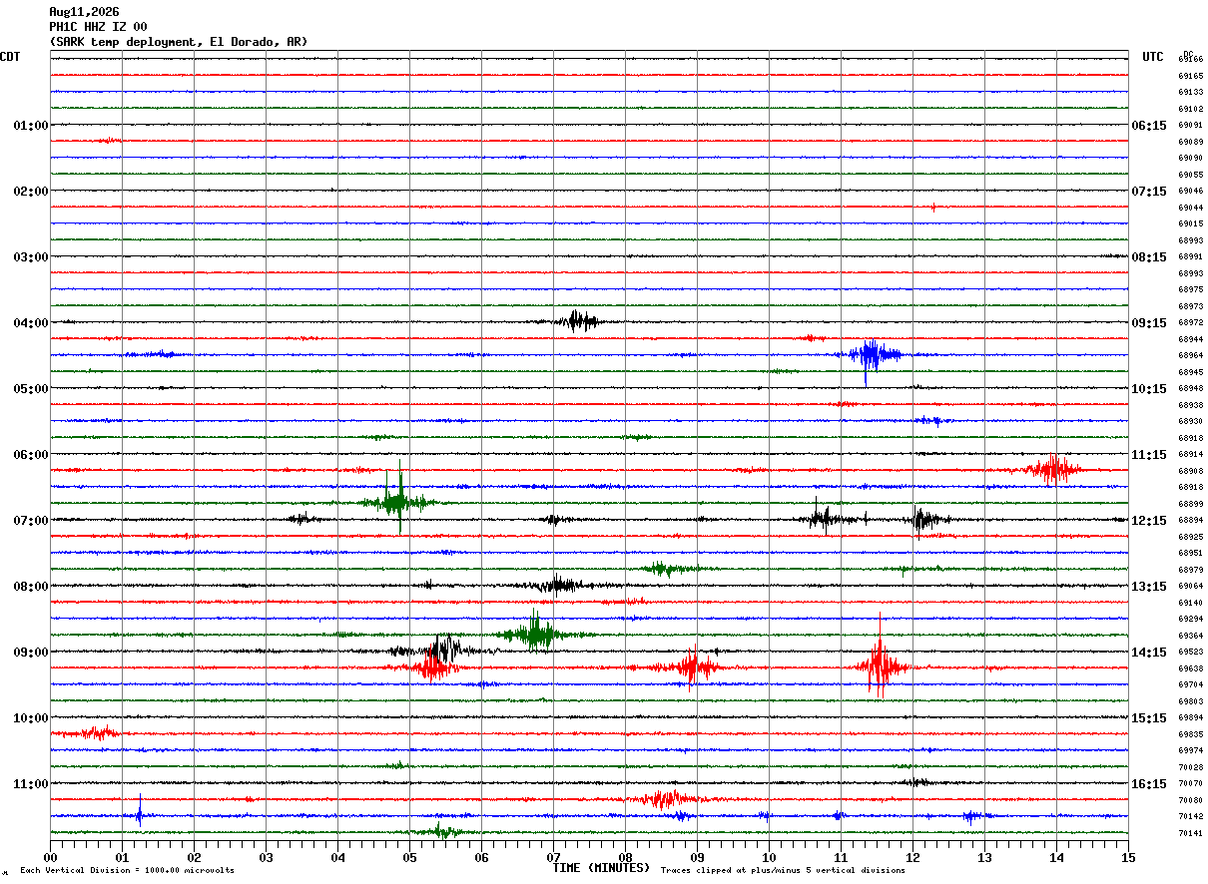Viewport: 1208px width, 884px height.
Task: Click the 04:00 CDT time label
Action: (30, 322)
